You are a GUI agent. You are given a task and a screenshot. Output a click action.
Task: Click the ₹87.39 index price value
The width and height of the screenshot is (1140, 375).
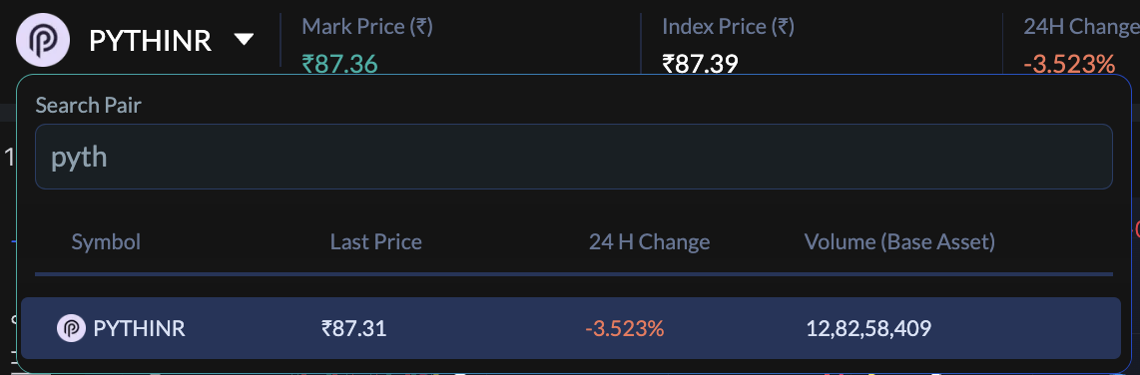(x=700, y=65)
